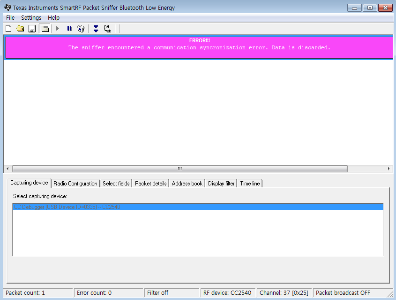This screenshot has height=300, width=396.
Task: Switch to the Radio Configuration tab
Action: coord(75,184)
